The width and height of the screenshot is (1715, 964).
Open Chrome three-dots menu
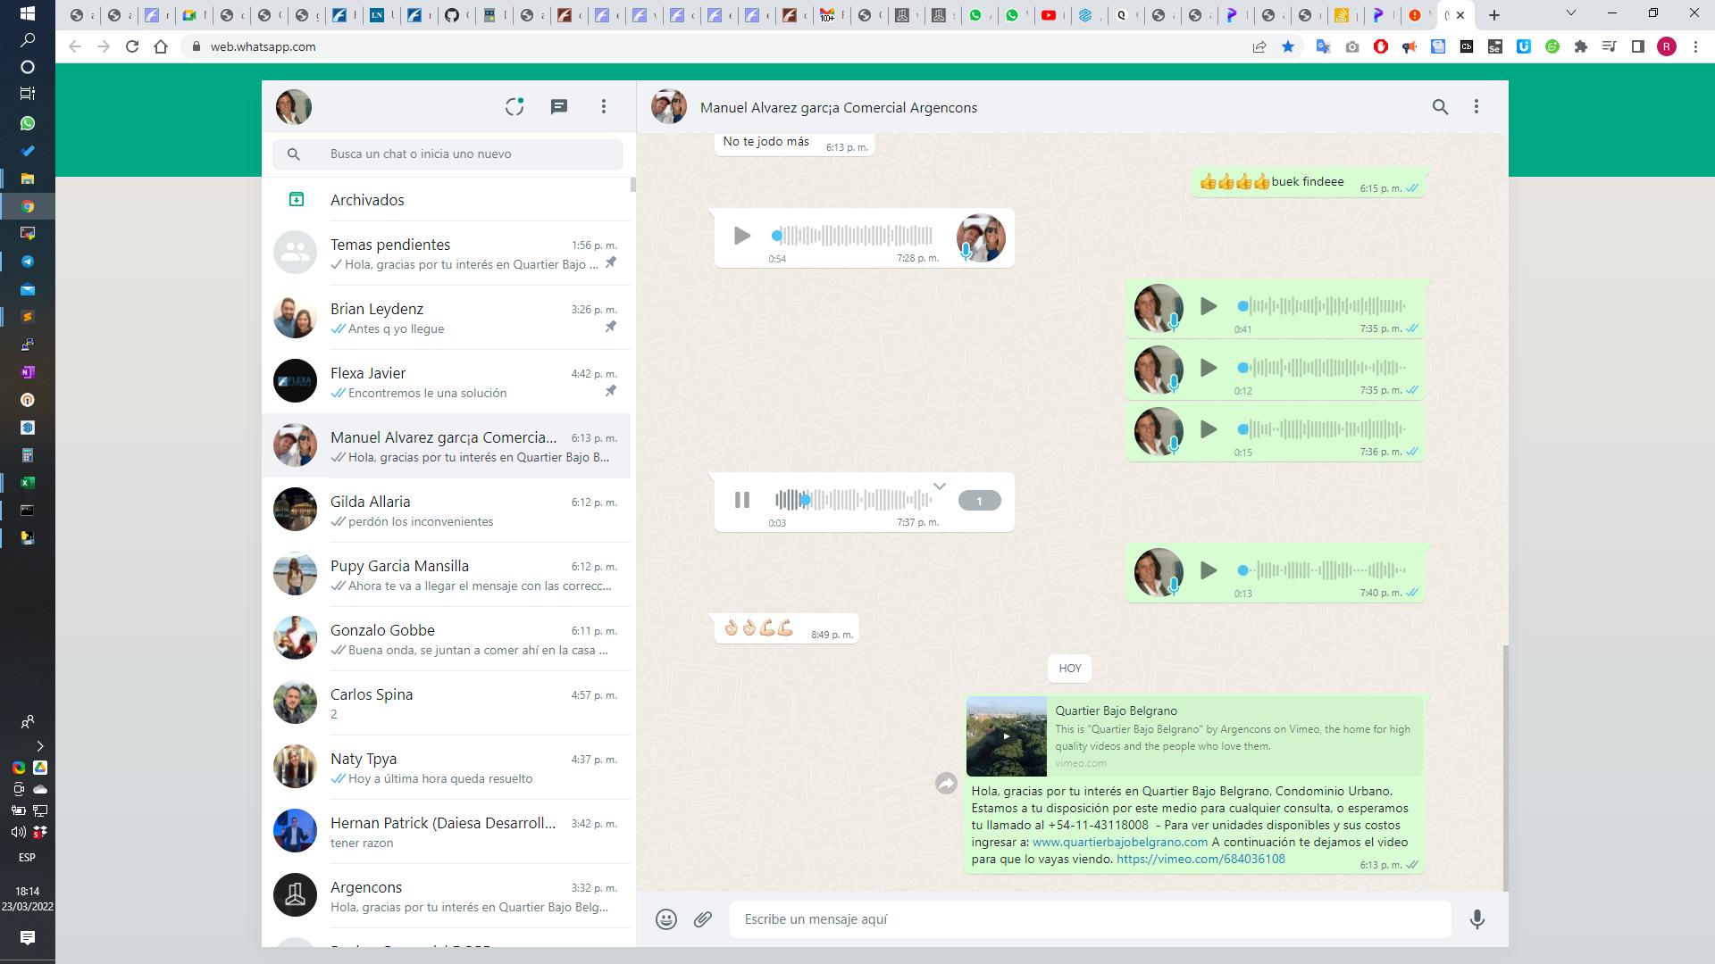pyautogui.click(x=1695, y=46)
